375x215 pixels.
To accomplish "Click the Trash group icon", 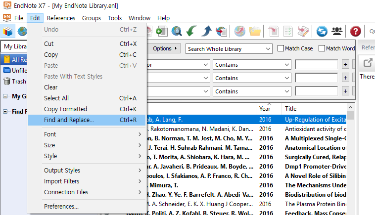I will [x=7, y=81].
